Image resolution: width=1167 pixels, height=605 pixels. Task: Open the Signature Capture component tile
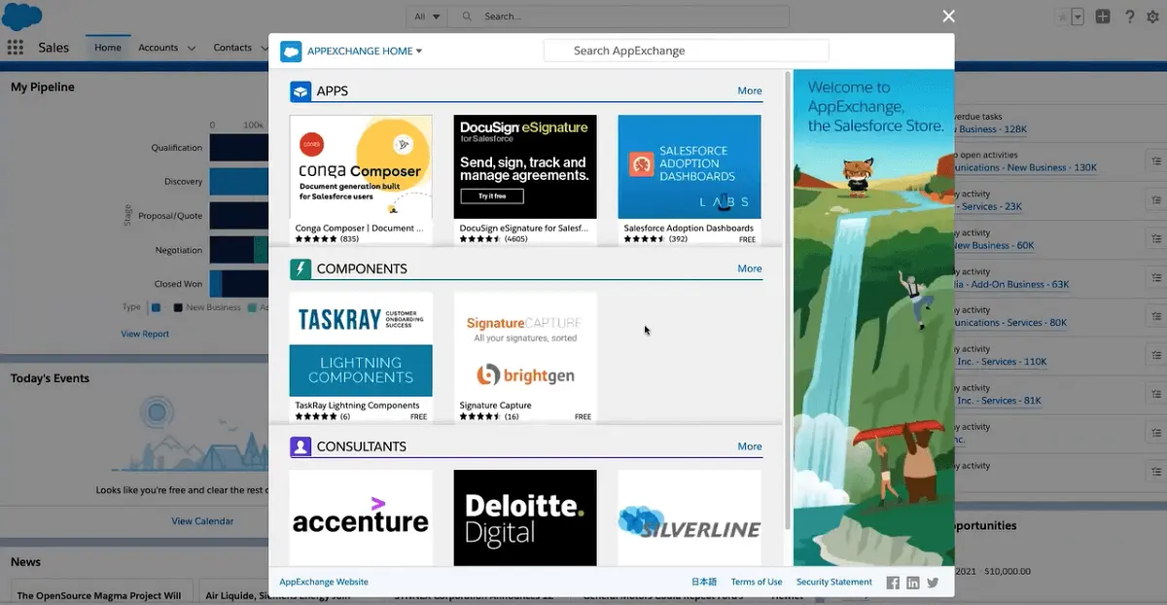(525, 357)
